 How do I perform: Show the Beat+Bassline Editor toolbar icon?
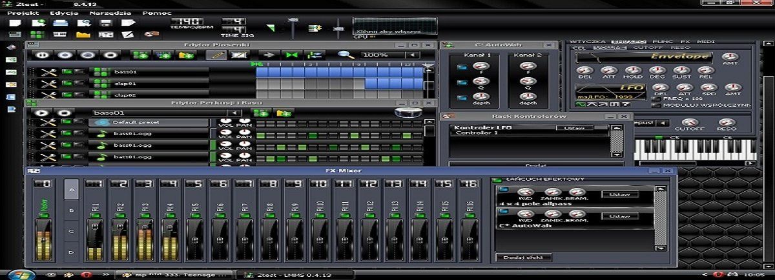pos(37,34)
